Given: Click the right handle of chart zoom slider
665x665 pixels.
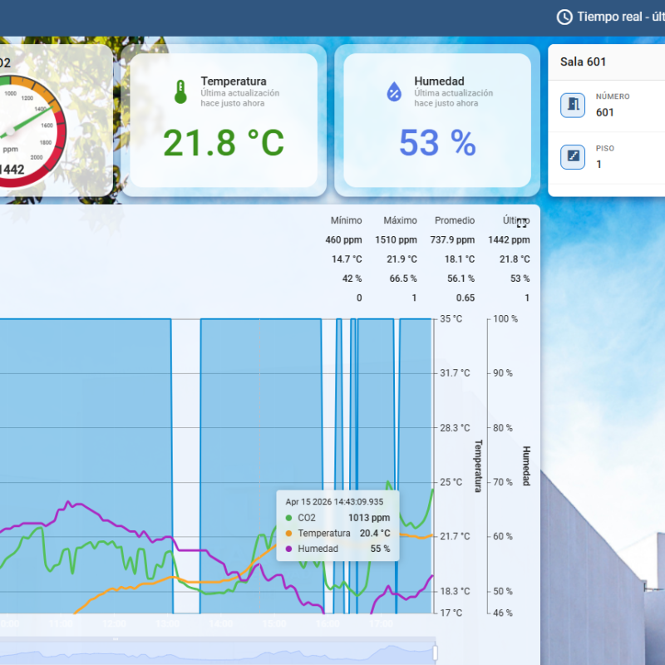Looking at the screenshot, I should point(436,651).
